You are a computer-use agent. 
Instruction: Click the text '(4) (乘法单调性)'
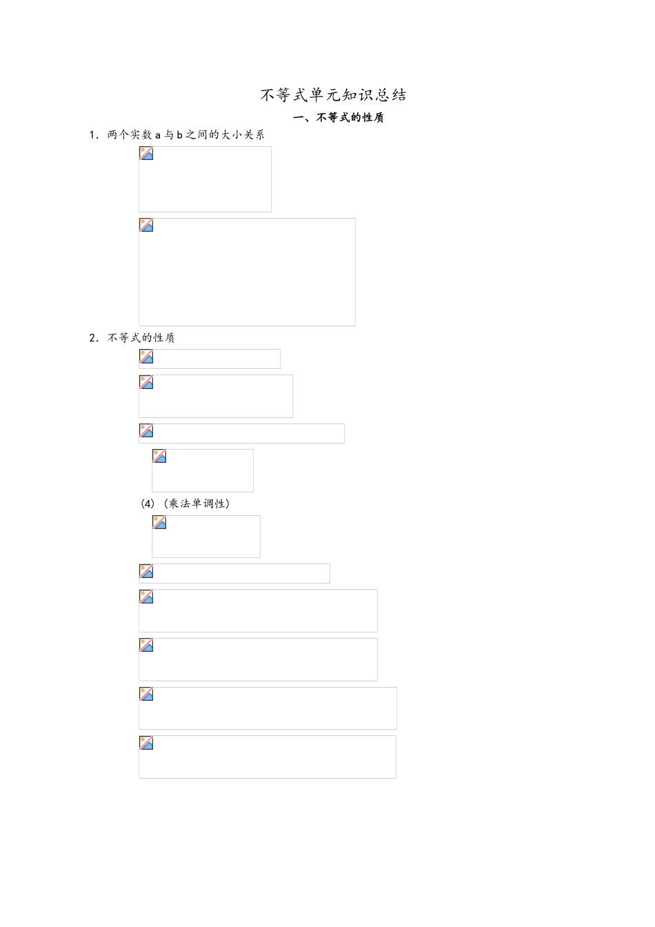[x=185, y=504]
